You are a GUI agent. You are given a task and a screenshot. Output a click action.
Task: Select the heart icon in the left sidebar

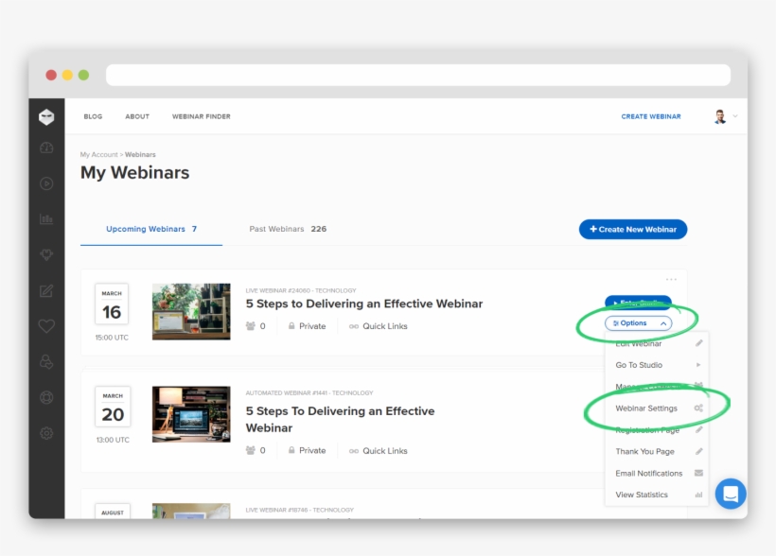pos(45,326)
